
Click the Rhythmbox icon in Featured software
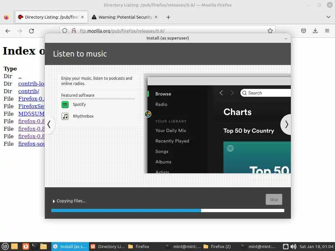[x=65, y=116]
